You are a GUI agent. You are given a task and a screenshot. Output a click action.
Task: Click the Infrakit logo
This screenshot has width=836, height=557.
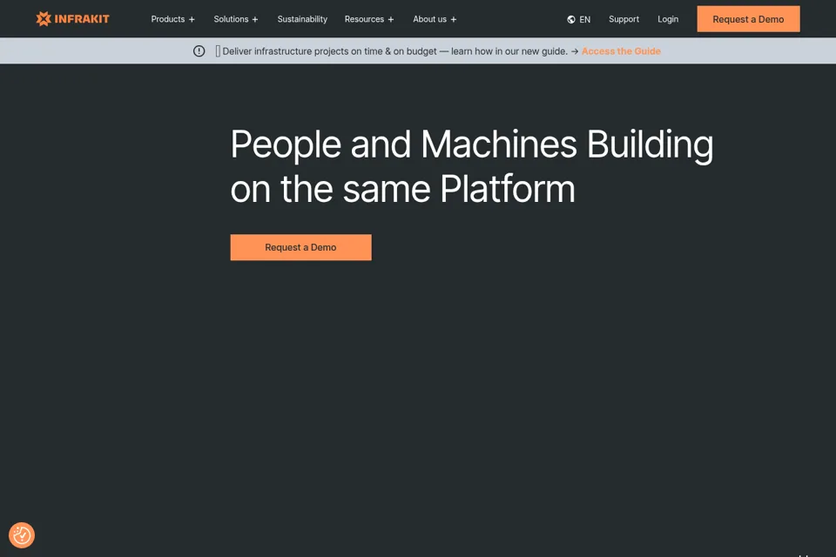(72, 19)
